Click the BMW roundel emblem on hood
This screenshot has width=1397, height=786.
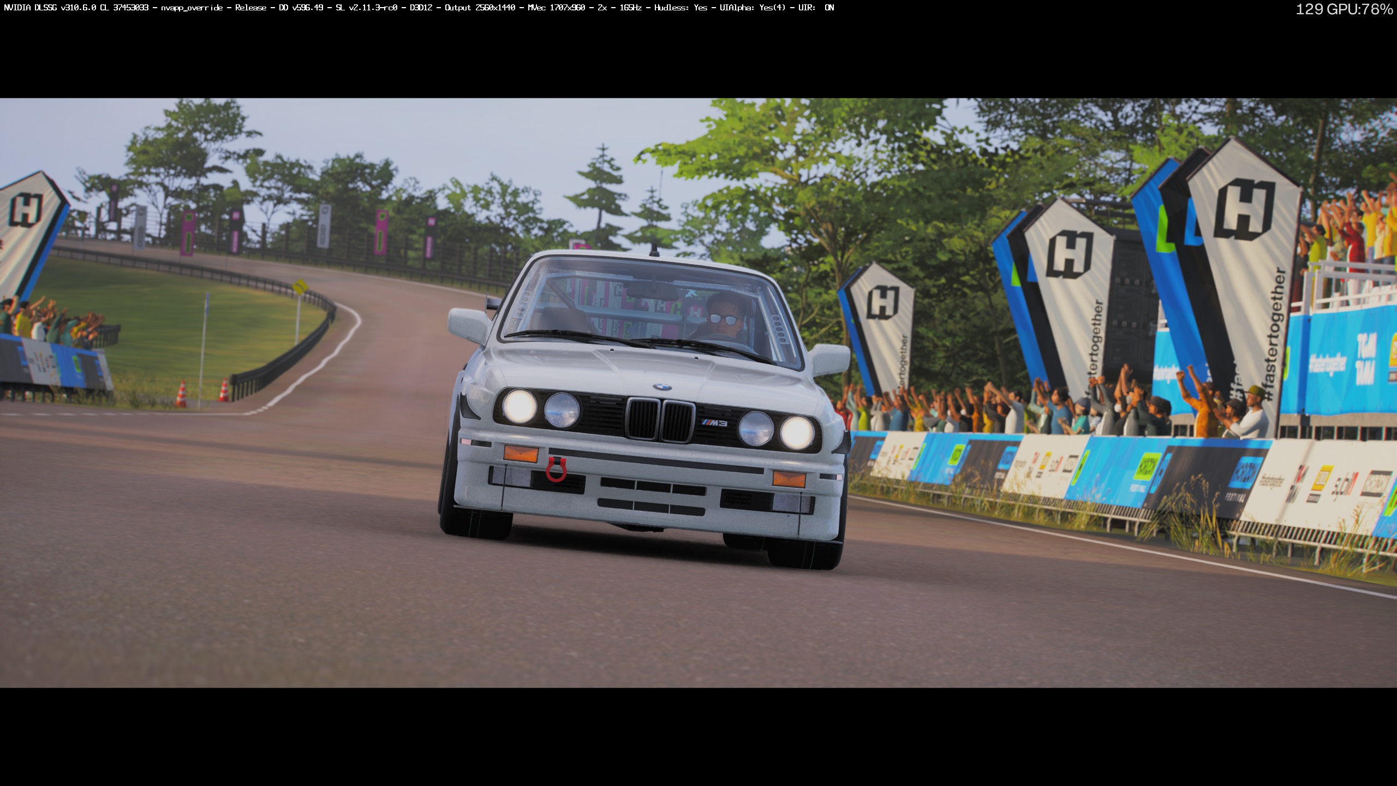pyautogui.click(x=662, y=387)
